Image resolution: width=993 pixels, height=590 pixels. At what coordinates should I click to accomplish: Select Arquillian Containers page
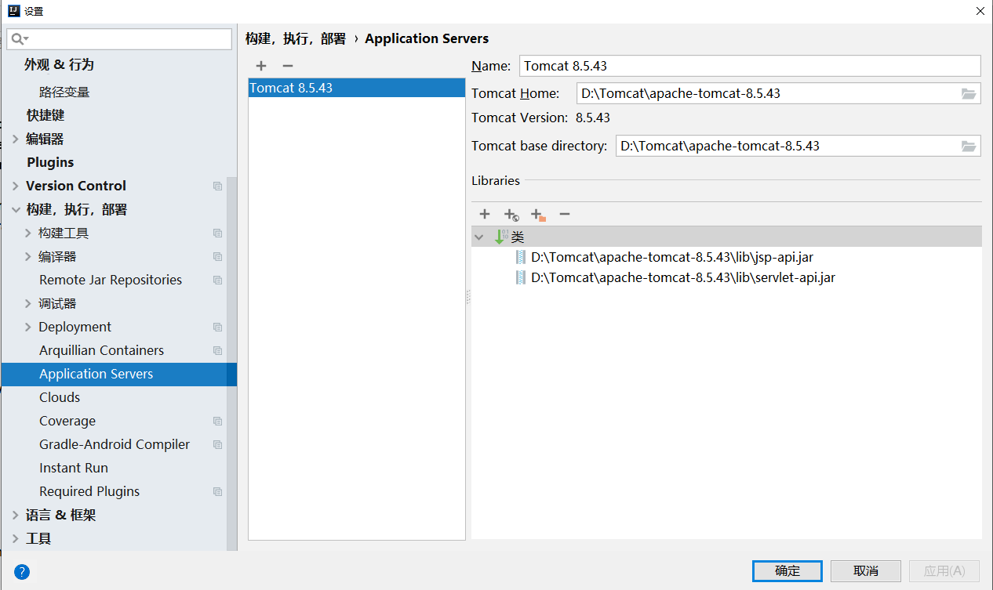(x=102, y=350)
